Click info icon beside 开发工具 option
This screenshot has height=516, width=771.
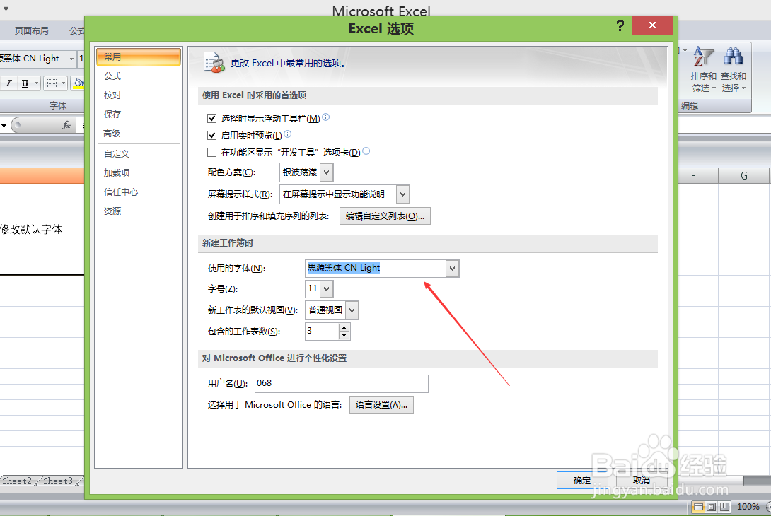coord(366,151)
